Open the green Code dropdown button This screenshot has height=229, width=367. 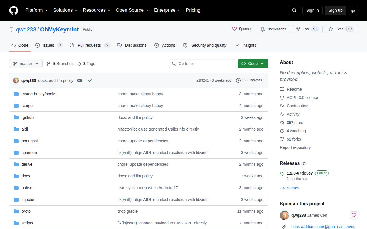tap(253, 64)
